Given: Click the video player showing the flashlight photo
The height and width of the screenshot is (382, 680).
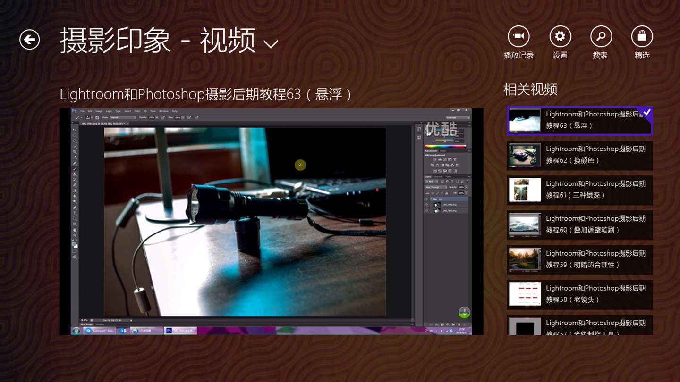Looking at the screenshot, I should (272, 222).
